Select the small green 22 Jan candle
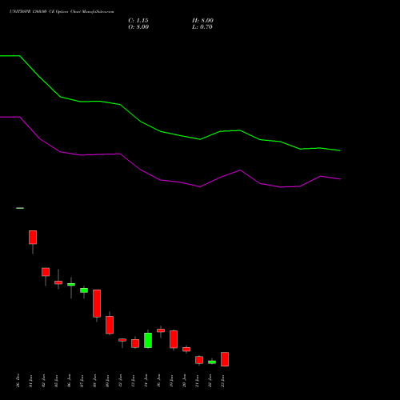This screenshot has height=400, width=400. pos(212,362)
